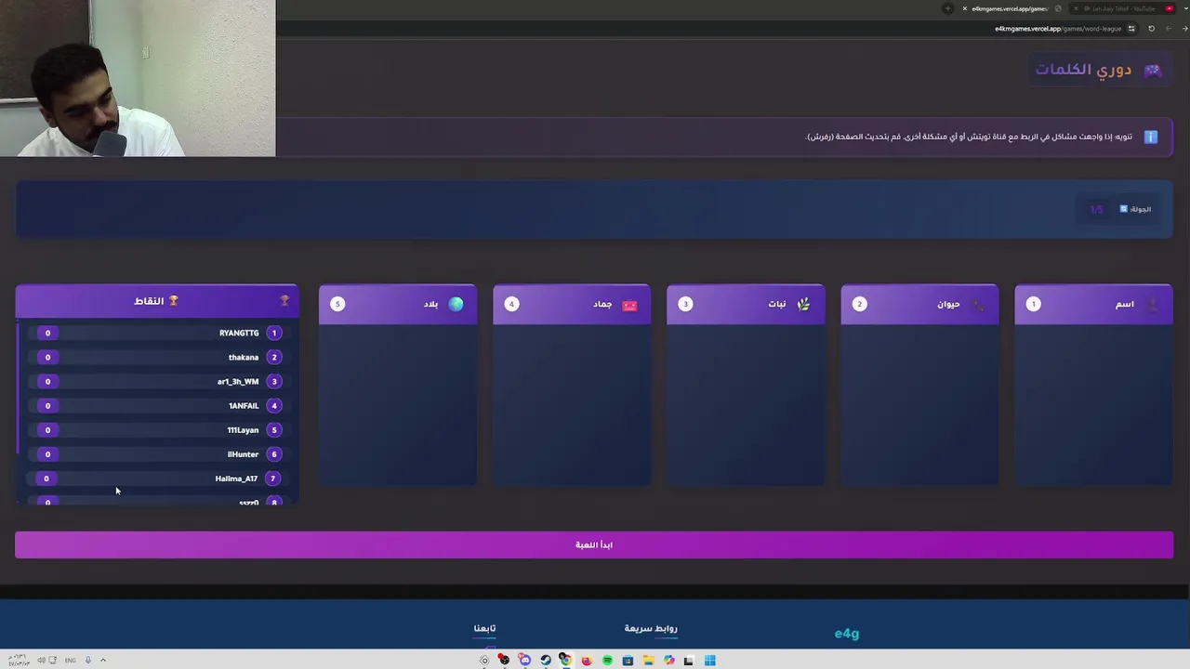This screenshot has width=1190, height=669.
Task: Show hidden system tray icons
Action: (103, 661)
